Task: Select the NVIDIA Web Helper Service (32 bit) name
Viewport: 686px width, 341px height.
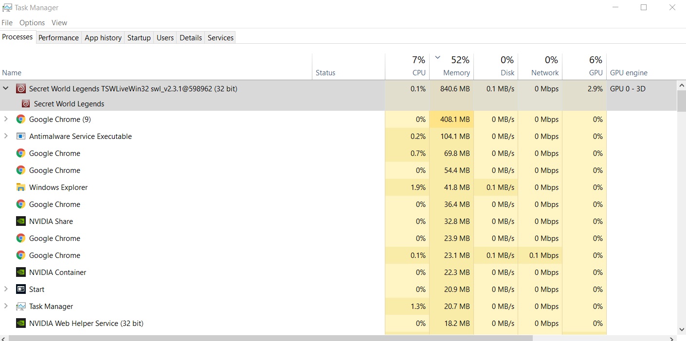Action: 86,324
